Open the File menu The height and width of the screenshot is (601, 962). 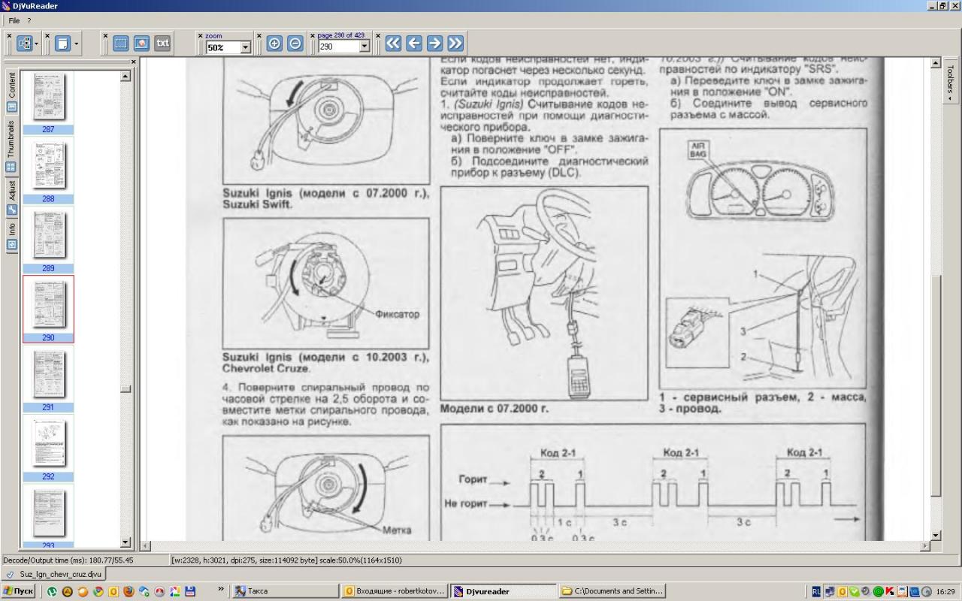click(14, 20)
